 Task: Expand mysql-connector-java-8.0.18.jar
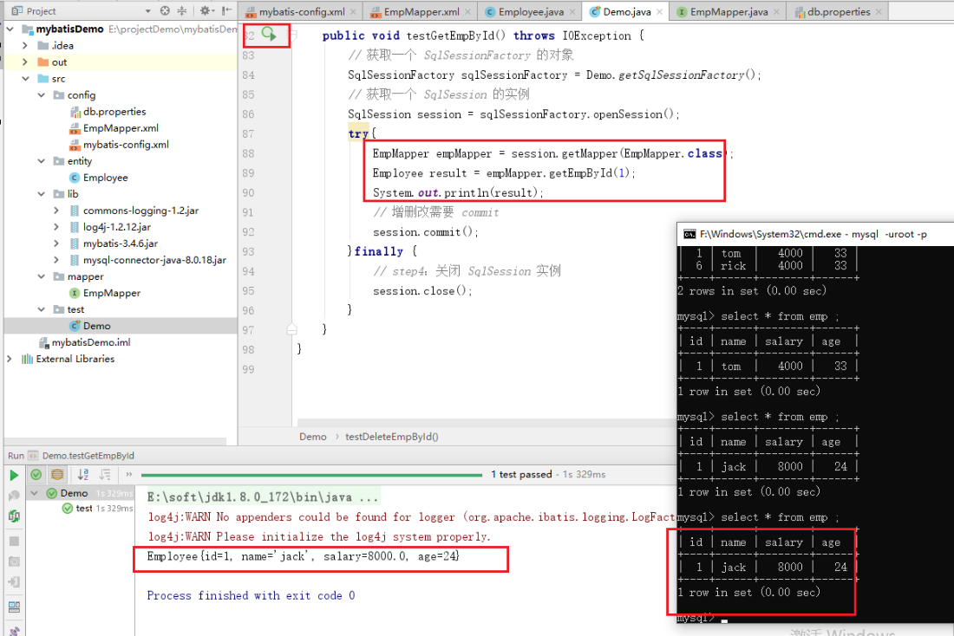click(x=56, y=260)
